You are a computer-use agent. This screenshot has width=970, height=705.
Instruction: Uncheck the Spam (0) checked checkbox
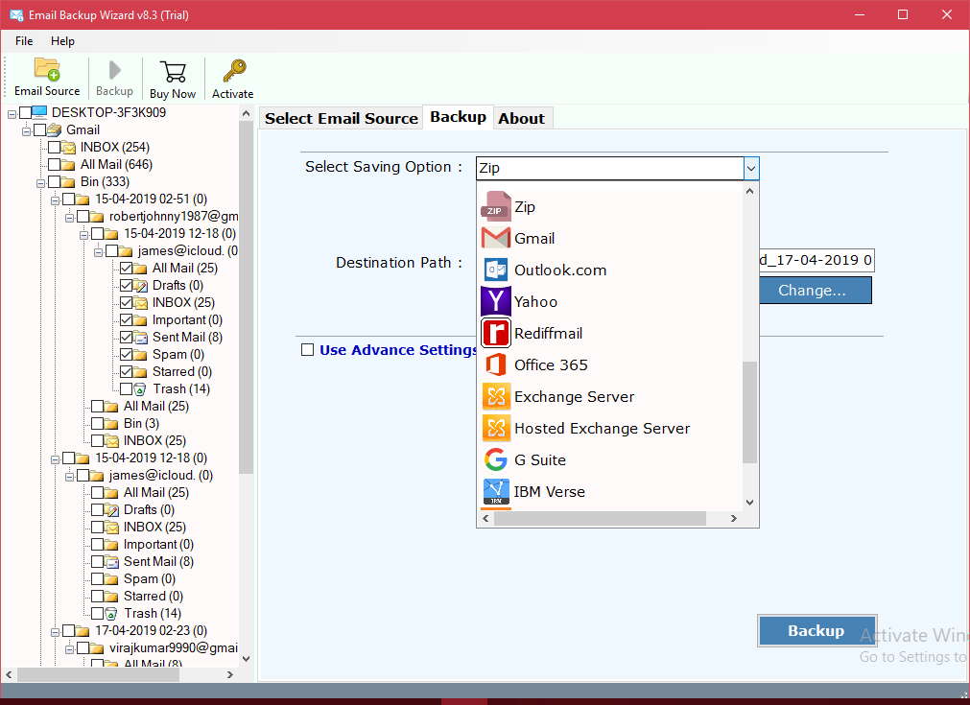pos(126,354)
